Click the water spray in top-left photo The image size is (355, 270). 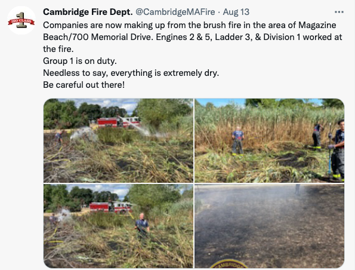click(135, 126)
